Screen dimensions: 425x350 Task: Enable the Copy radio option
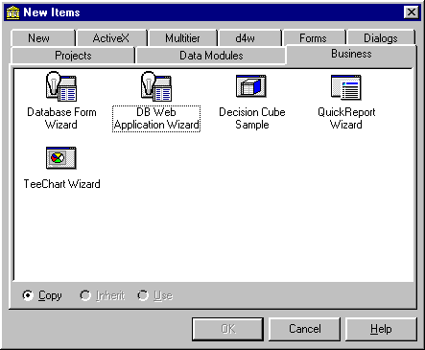pyautogui.click(x=28, y=295)
